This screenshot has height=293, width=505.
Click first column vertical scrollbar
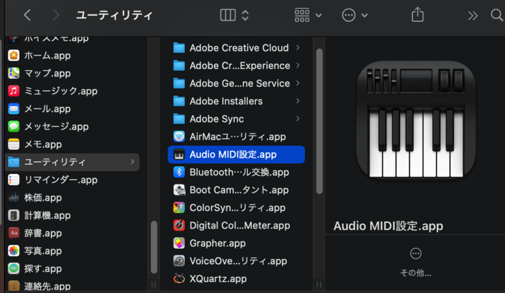click(x=154, y=247)
